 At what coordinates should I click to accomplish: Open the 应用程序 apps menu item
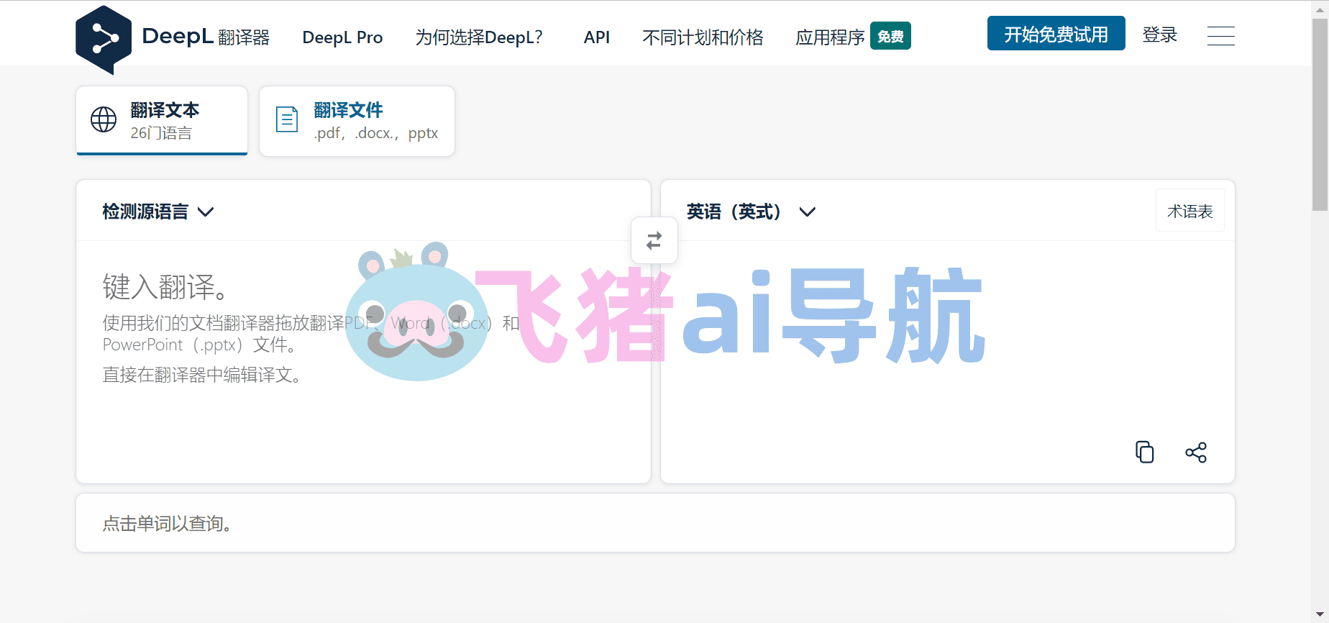click(830, 37)
